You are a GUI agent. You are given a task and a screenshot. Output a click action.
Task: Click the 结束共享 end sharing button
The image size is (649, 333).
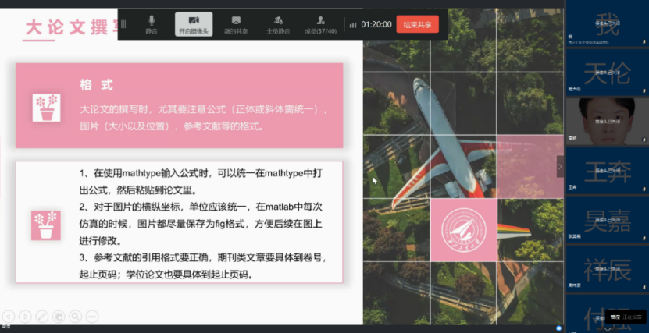pyautogui.click(x=417, y=24)
